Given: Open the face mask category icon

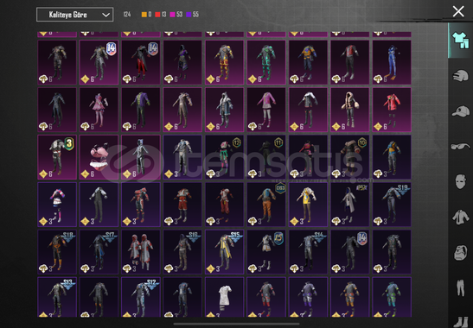Looking at the screenshot, I should point(460,181).
